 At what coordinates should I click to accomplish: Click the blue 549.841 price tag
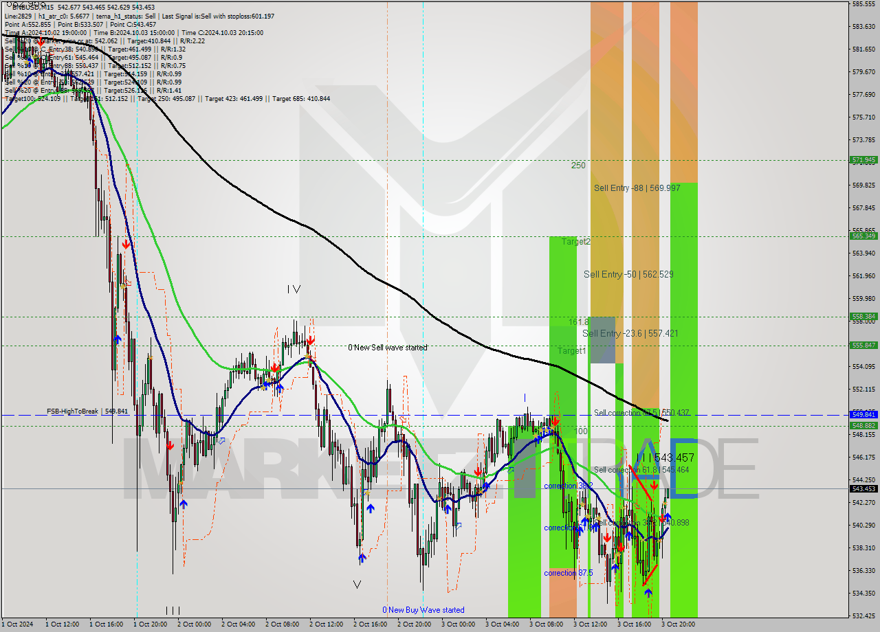click(x=864, y=414)
